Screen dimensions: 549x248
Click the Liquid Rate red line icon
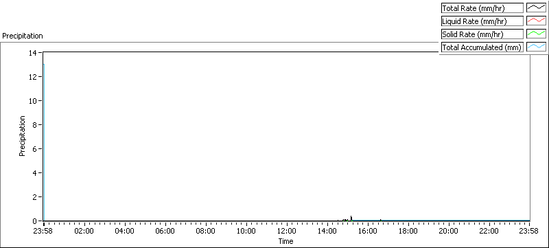click(537, 21)
